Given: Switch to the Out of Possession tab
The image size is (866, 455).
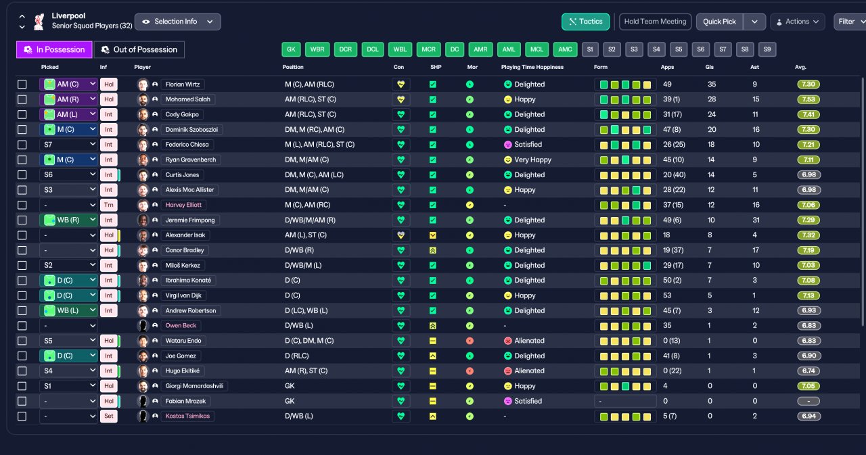Looking at the screenshot, I should [139, 49].
